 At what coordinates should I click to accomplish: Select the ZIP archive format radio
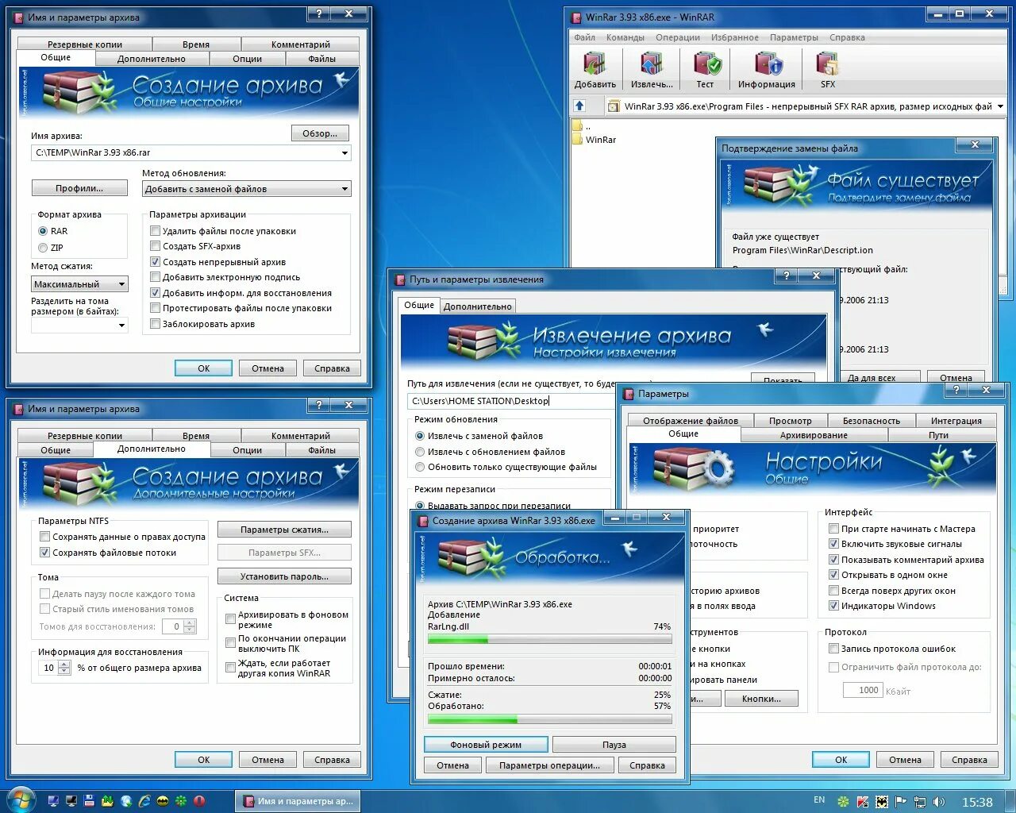tap(43, 248)
